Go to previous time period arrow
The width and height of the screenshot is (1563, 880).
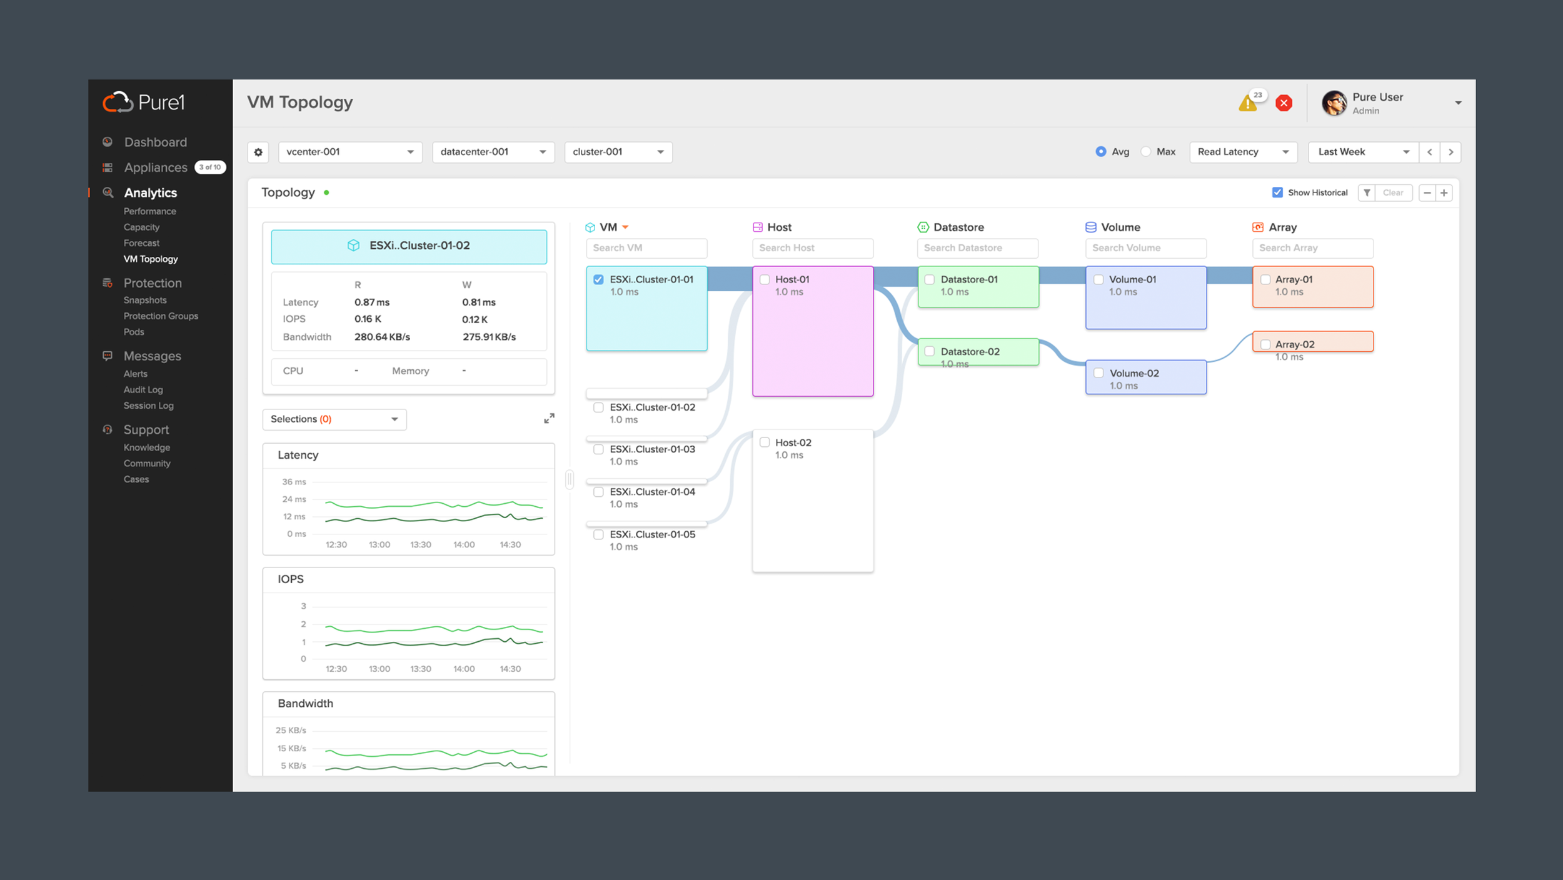coord(1430,152)
